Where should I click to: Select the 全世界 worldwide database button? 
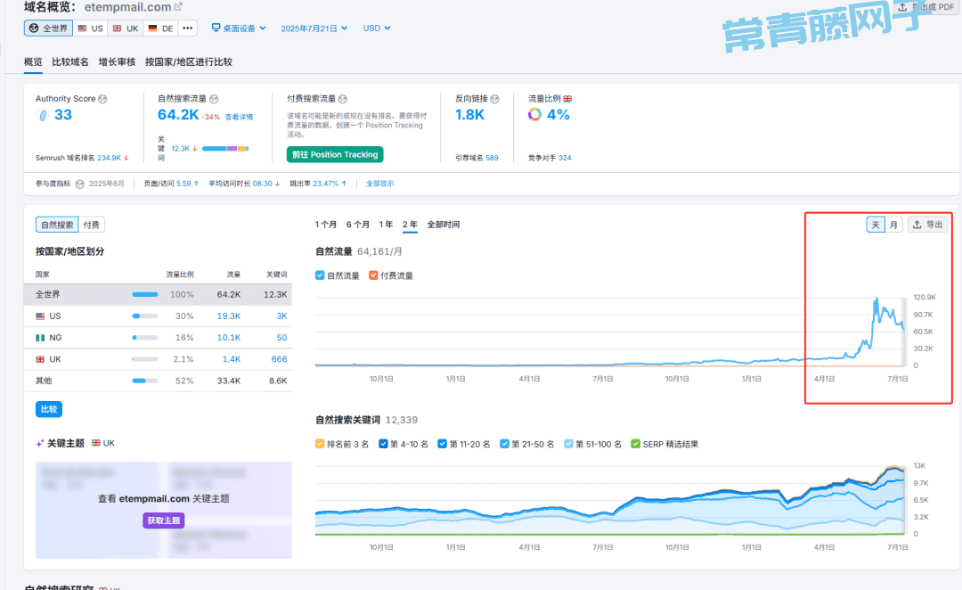pos(48,29)
